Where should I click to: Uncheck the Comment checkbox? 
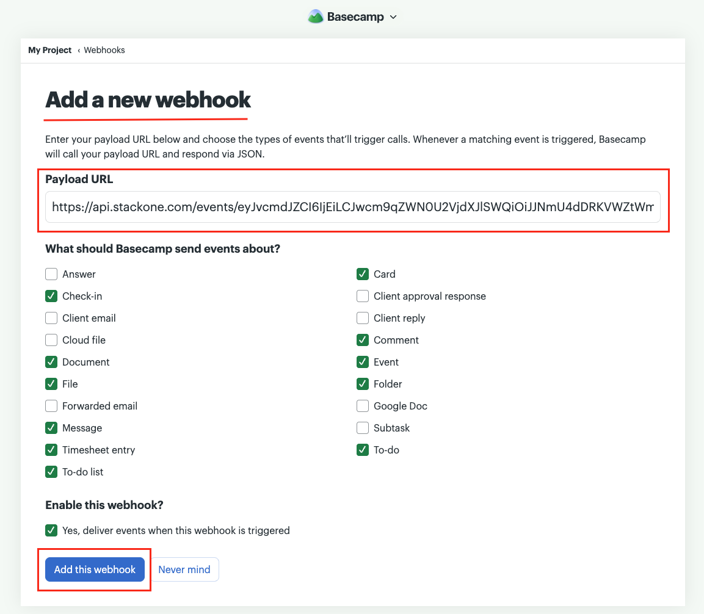point(363,340)
